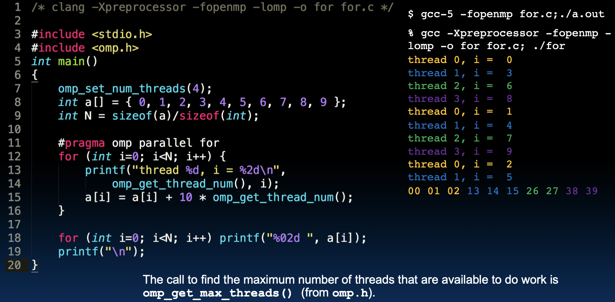Click the a[i] = a[i] + 10 line

click(219, 197)
